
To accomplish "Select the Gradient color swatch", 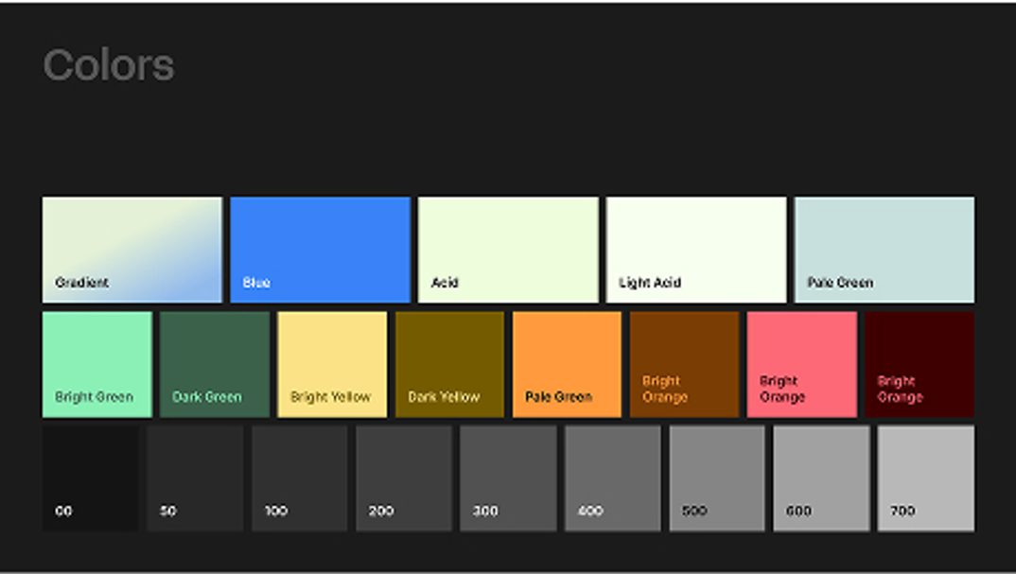I will 132,250.
